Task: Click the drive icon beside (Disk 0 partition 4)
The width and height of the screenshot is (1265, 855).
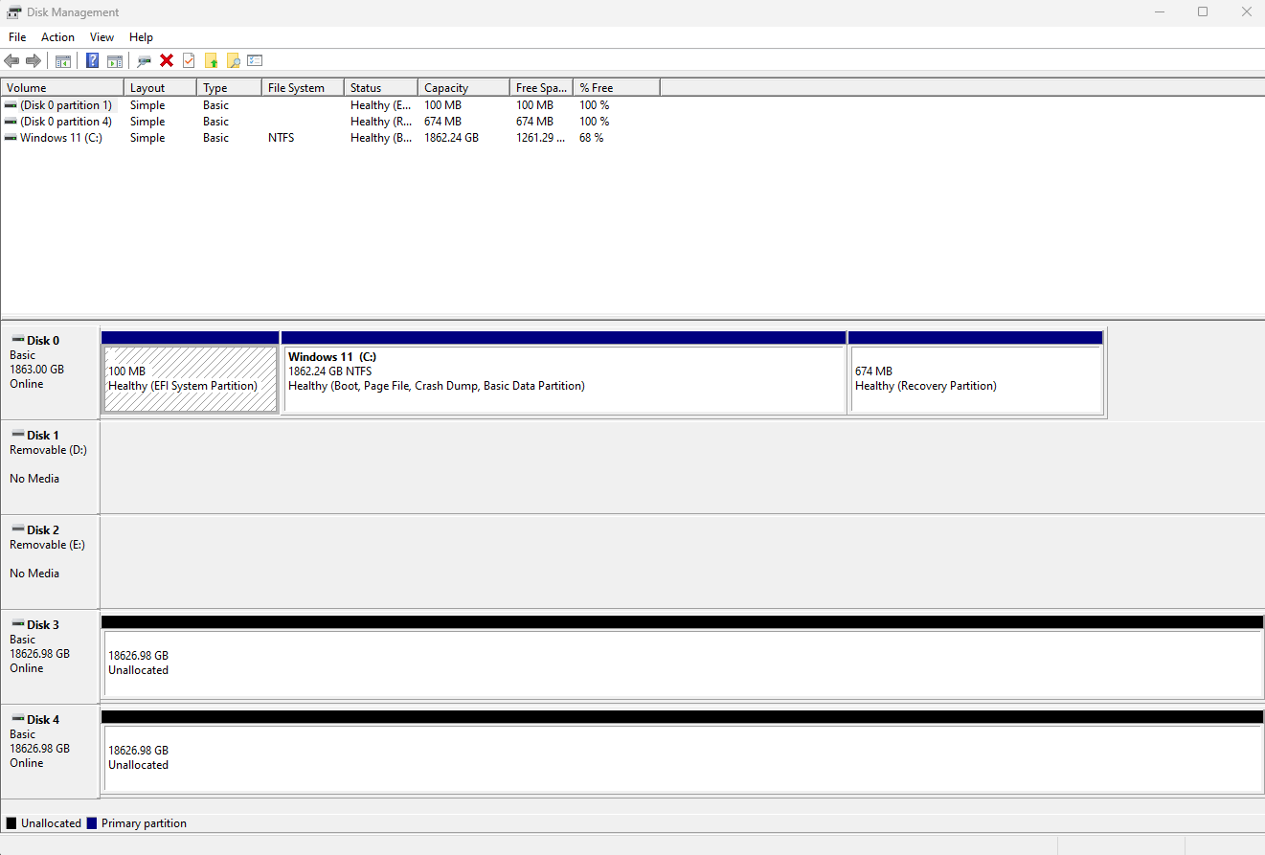Action: coord(11,122)
